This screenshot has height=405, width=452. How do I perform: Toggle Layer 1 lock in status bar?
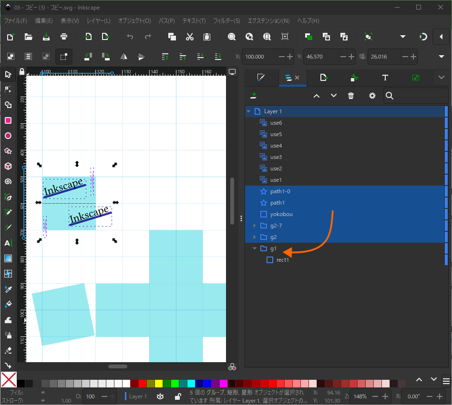click(178, 396)
